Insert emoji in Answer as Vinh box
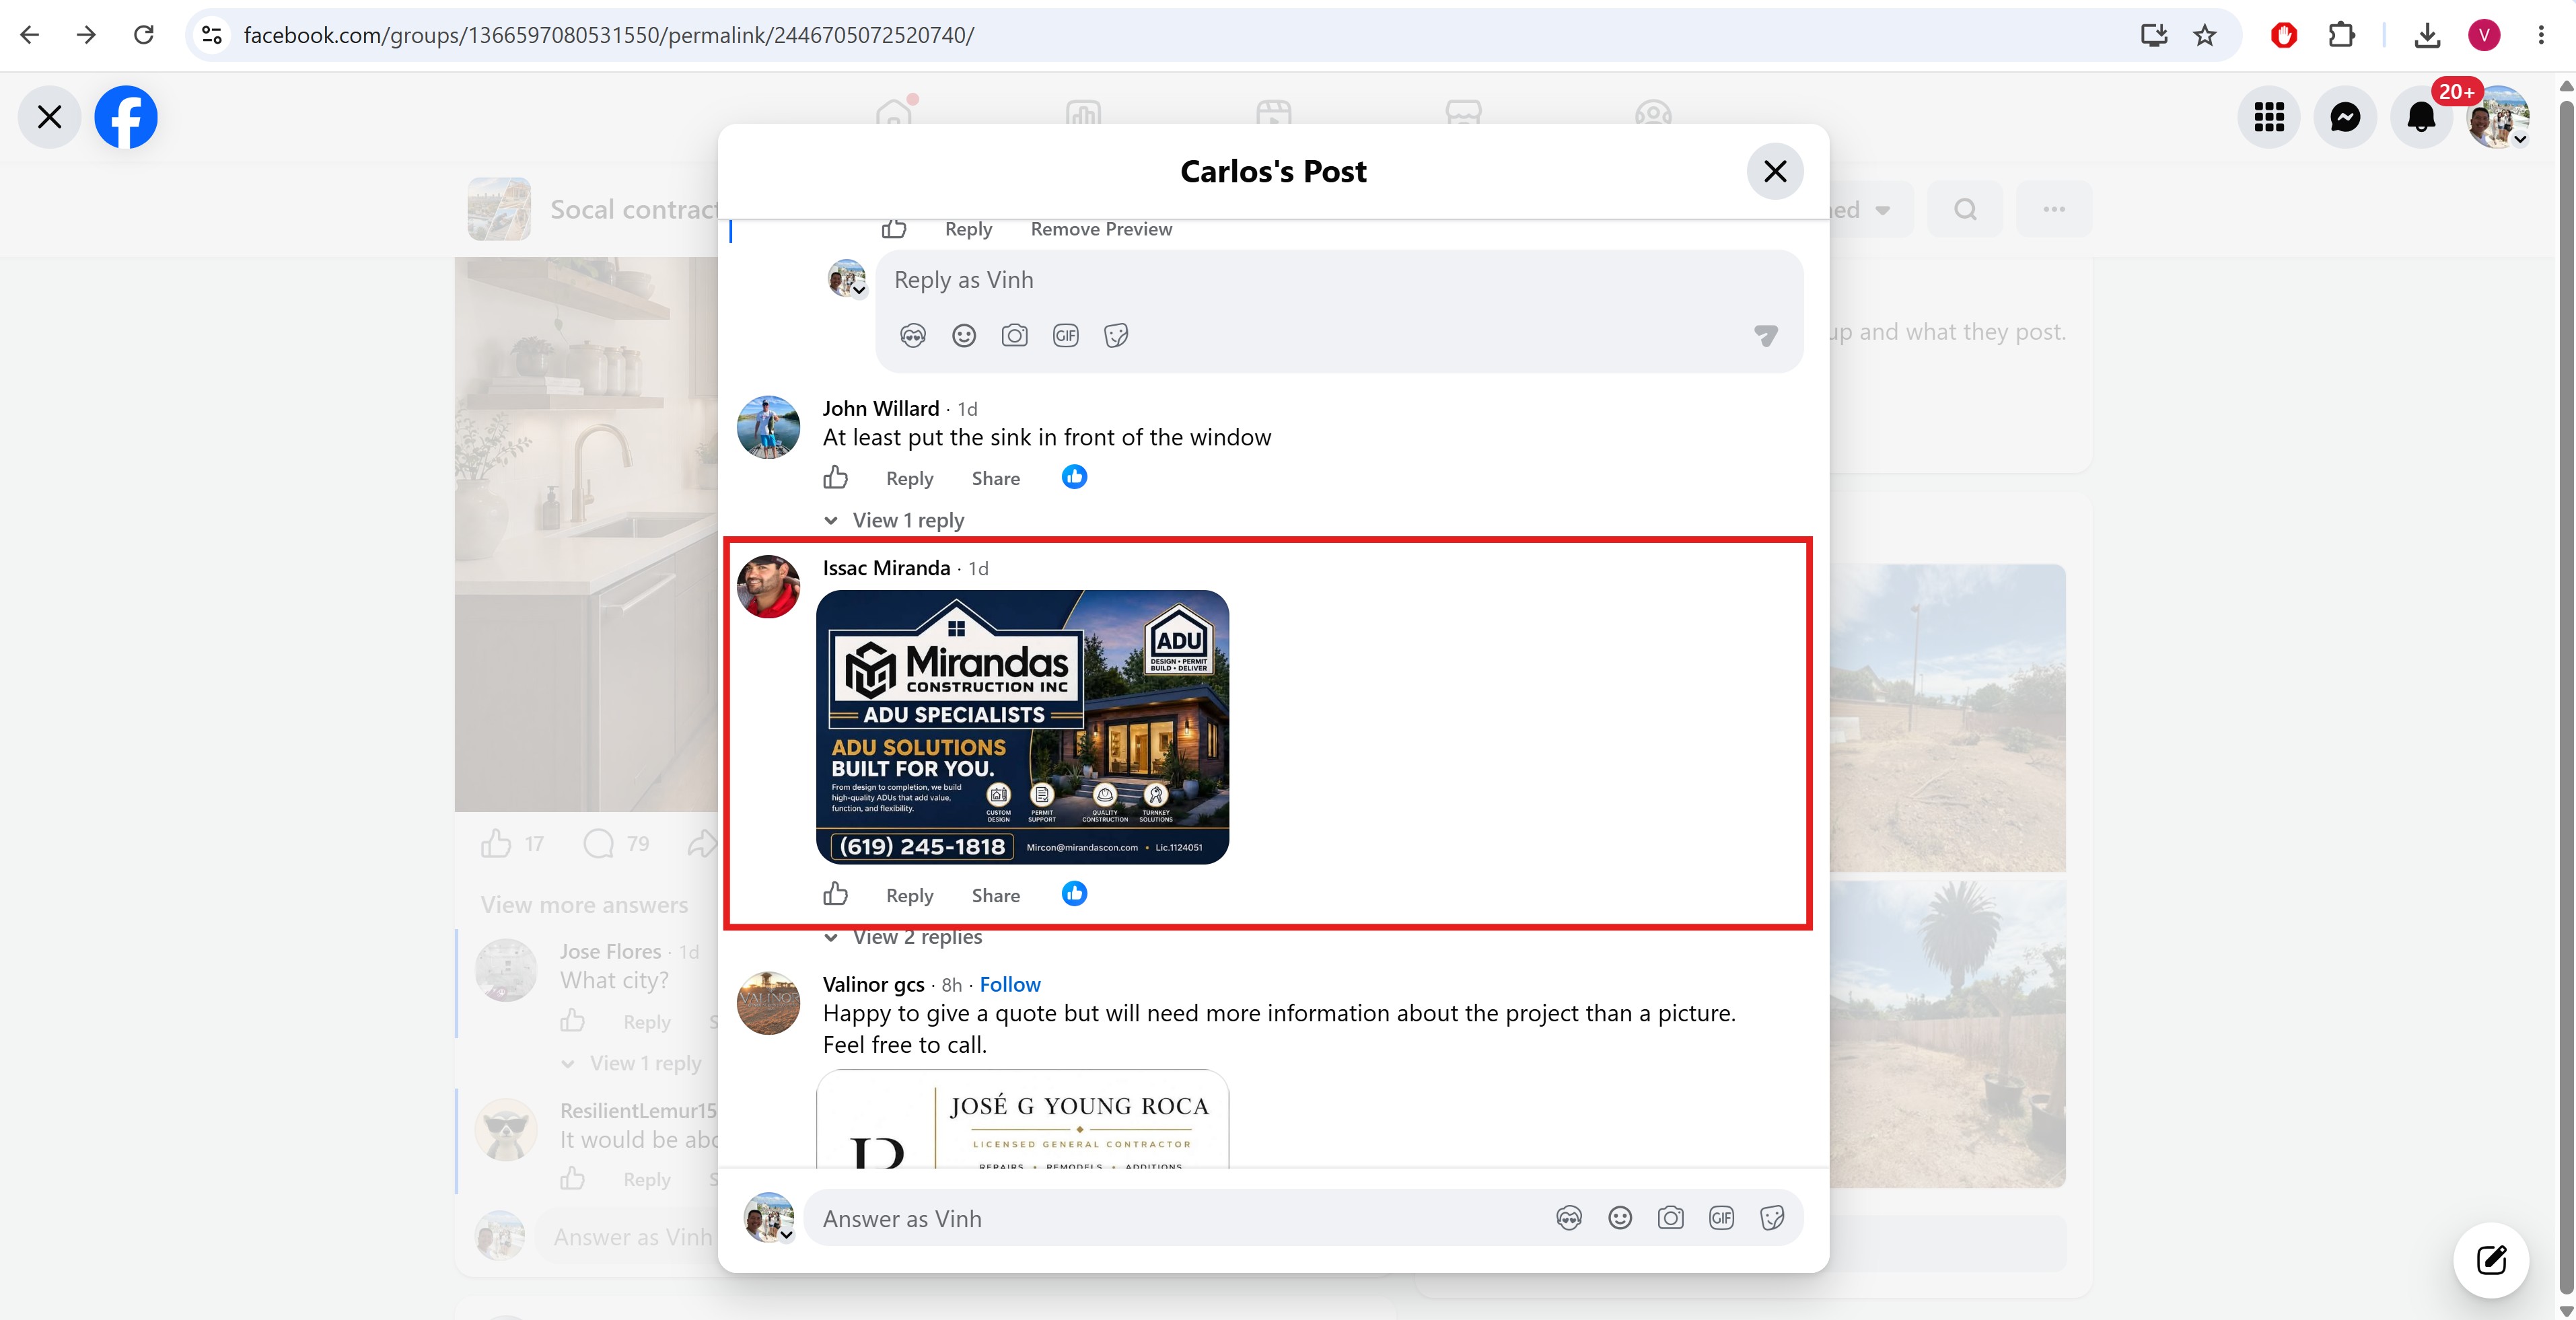2576x1320 pixels. [1620, 1218]
